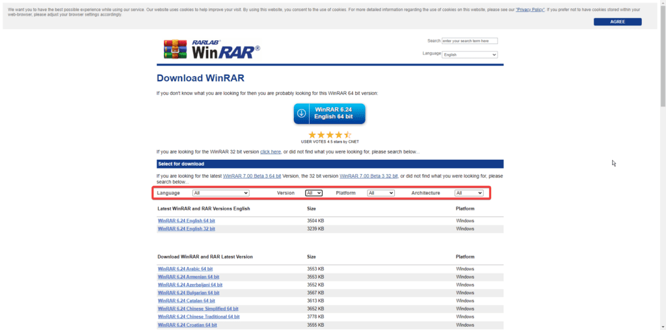
Task: Select WinRAR 6.24 Chinese Simplified 64 bit
Action: pos(198,309)
